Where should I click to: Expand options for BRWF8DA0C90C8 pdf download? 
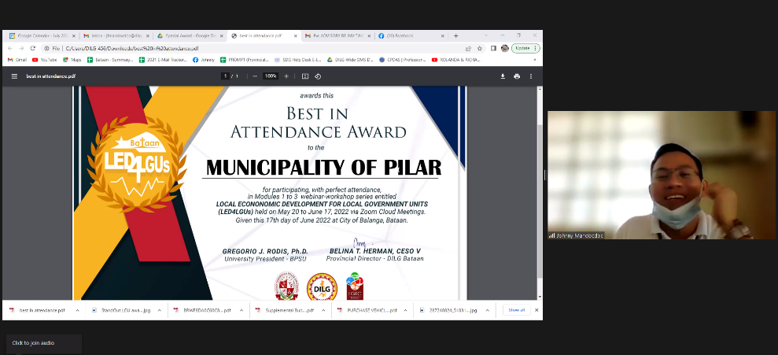pos(242,310)
